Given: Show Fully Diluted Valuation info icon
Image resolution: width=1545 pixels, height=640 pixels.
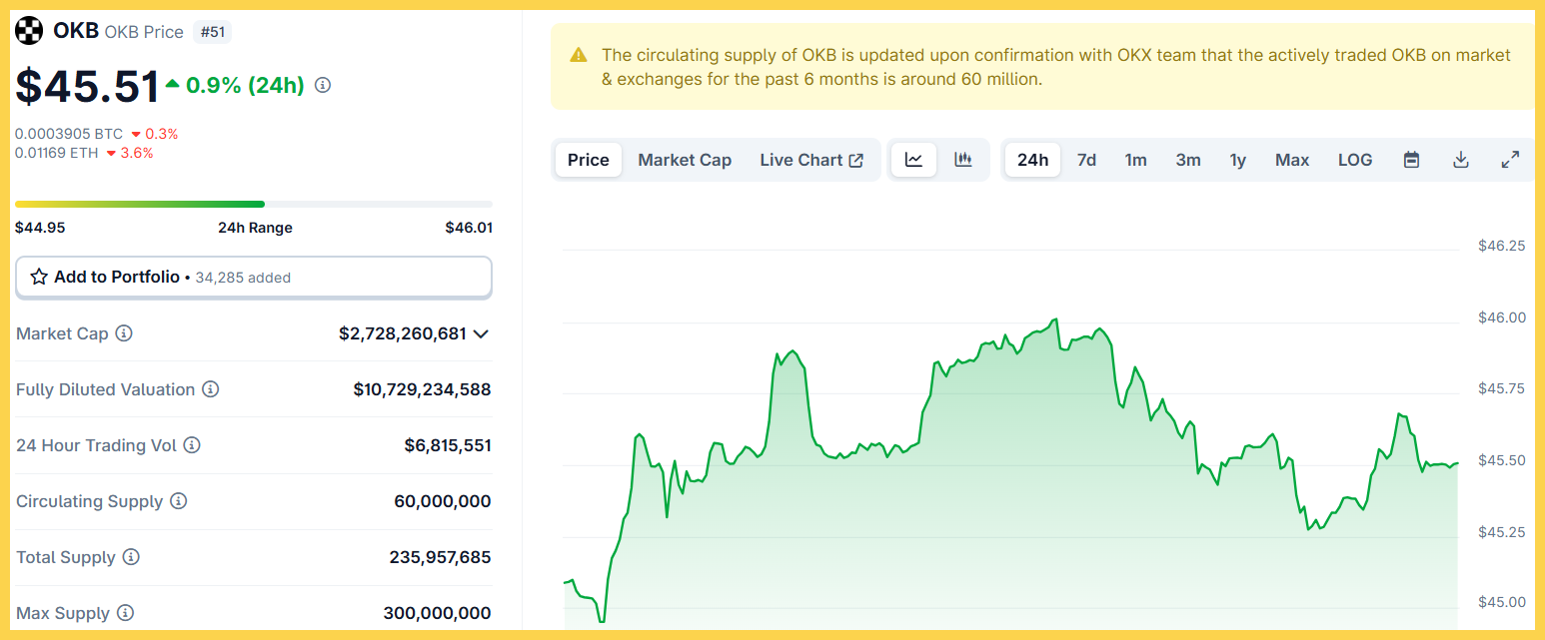Looking at the screenshot, I should point(211,389).
